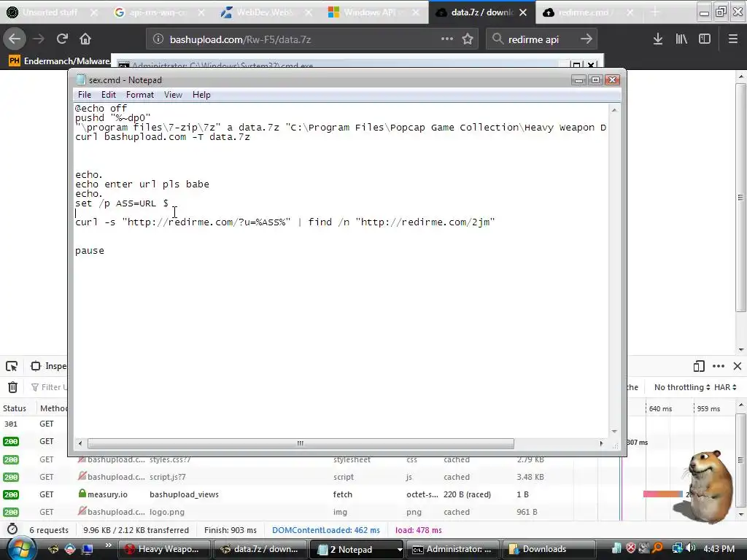The height and width of the screenshot is (560, 747).
Task: Open Heavy Weapon taskbar button
Action: tap(163, 549)
